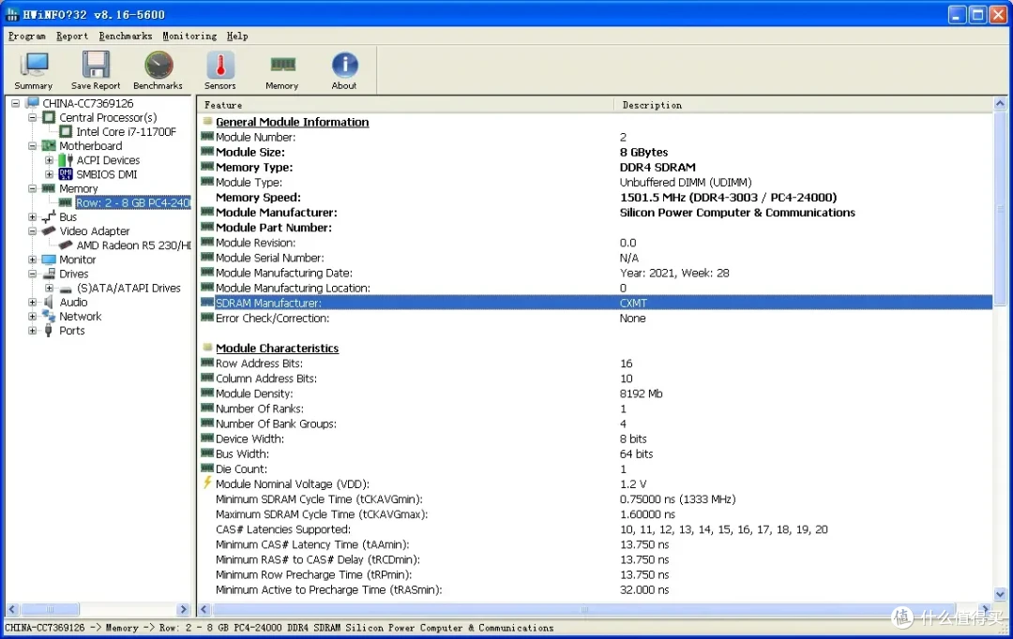
Task: Select the Audio tree item
Action: point(73,302)
